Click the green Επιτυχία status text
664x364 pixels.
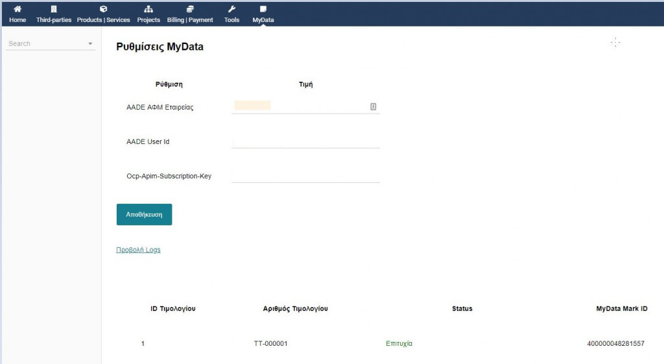point(399,343)
